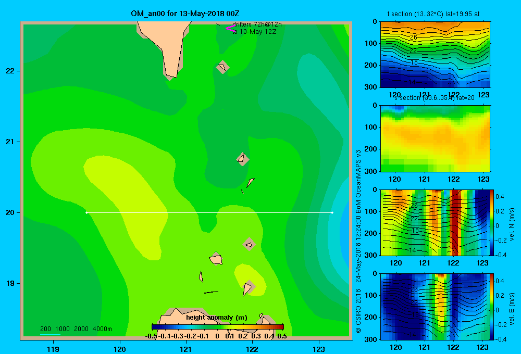Click latitude tick label 22 on main map
This screenshot has height=354, width=521.
[x=10, y=71]
